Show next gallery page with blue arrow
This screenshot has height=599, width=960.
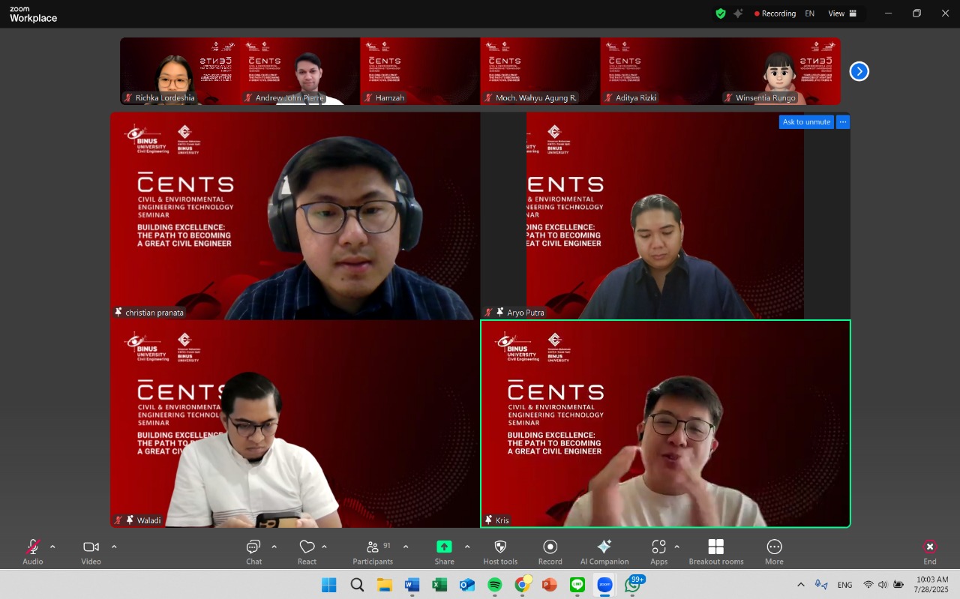(859, 71)
